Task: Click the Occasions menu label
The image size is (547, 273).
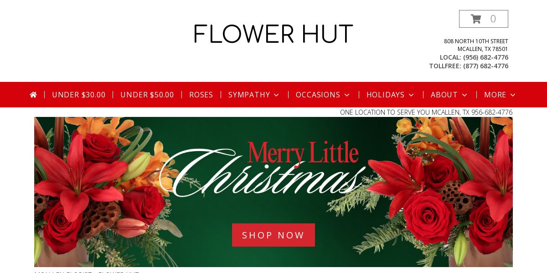Action: tap(318, 95)
